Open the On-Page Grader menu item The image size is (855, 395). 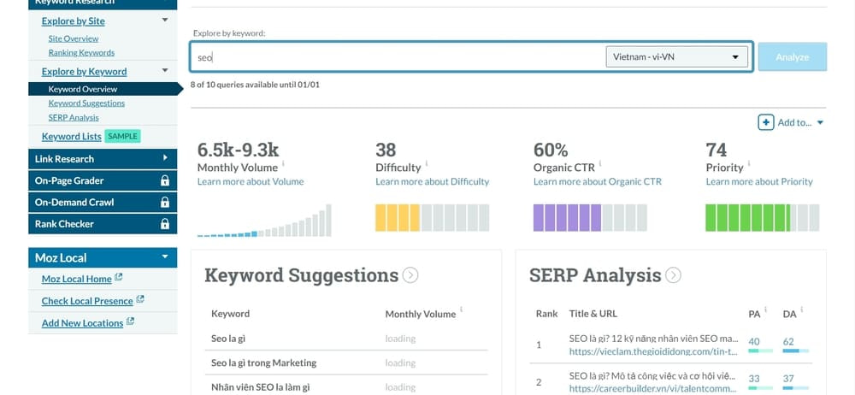103,180
